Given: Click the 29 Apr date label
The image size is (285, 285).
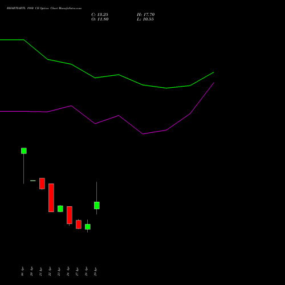Looking at the screenshot, I should [x=95, y=271].
